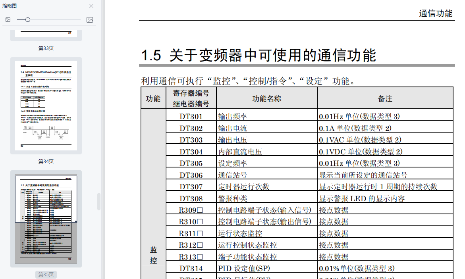Click the R309□ relay number cell
465x279 pixels.
(191, 210)
